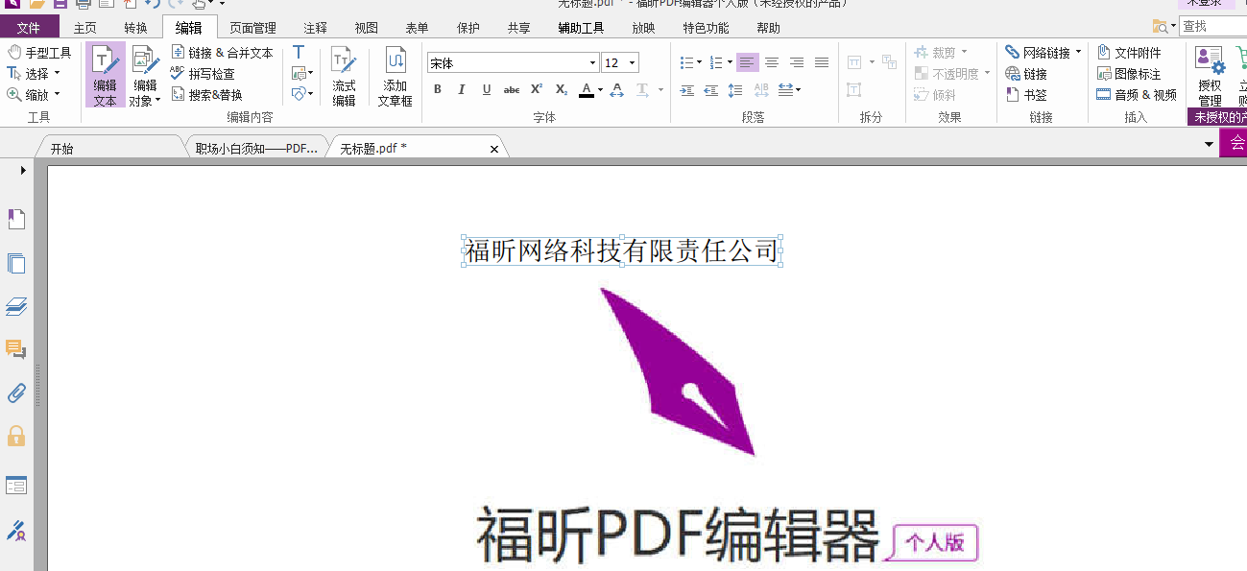This screenshot has height=571, width=1247.
Task: Insert 图像标注 image annotation
Action: (x=1130, y=74)
